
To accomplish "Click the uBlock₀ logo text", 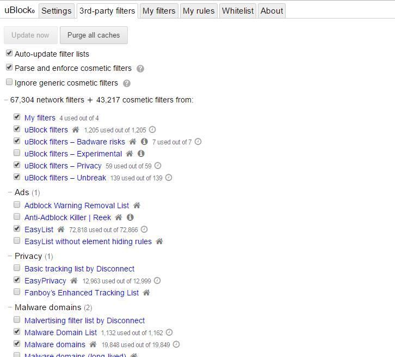I will pos(20,10).
